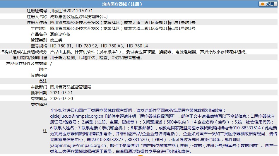
Task: Click the 生产地址 label
Action: [x=39, y=28]
